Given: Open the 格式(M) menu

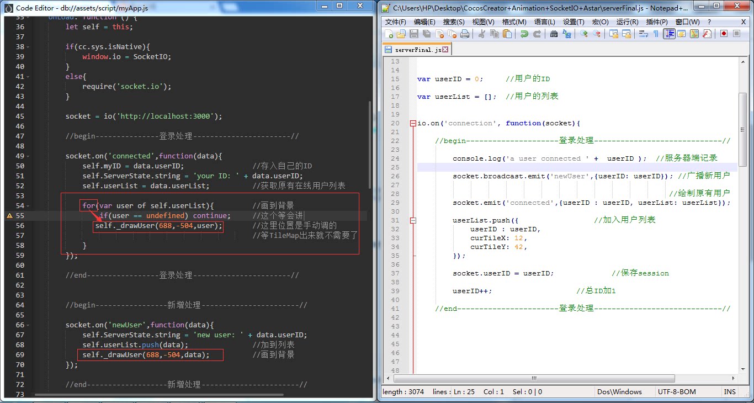Looking at the screenshot, I should 514,22.
